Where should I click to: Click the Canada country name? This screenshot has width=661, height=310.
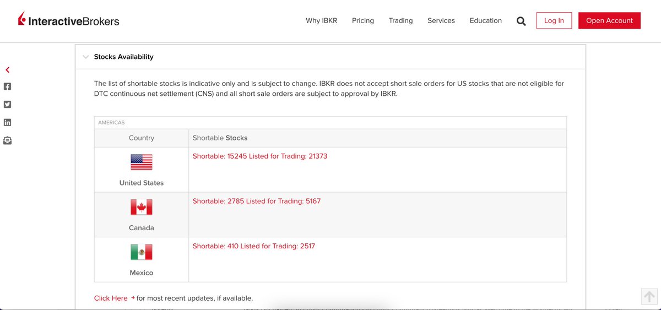(x=142, y=228)
